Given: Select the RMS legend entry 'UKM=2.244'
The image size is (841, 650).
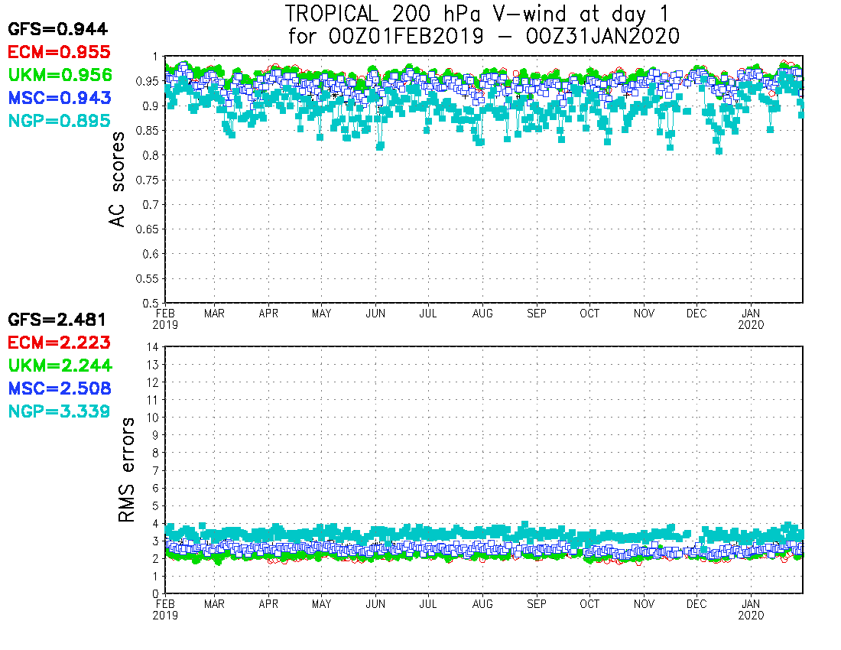Looking at the screenshot, I should 60,366.
